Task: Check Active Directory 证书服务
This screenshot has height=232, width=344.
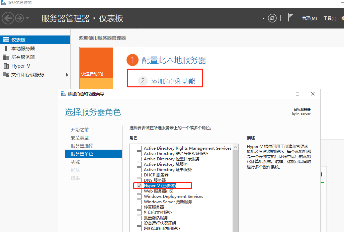Action: pyautogui.click(x=139, y=170)
